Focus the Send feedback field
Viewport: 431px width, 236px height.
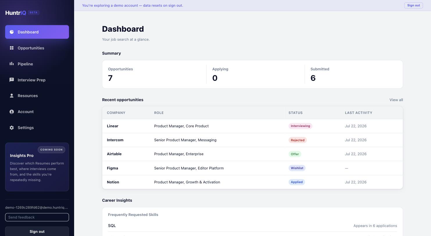pyautogui.click(x=37, y=217)
